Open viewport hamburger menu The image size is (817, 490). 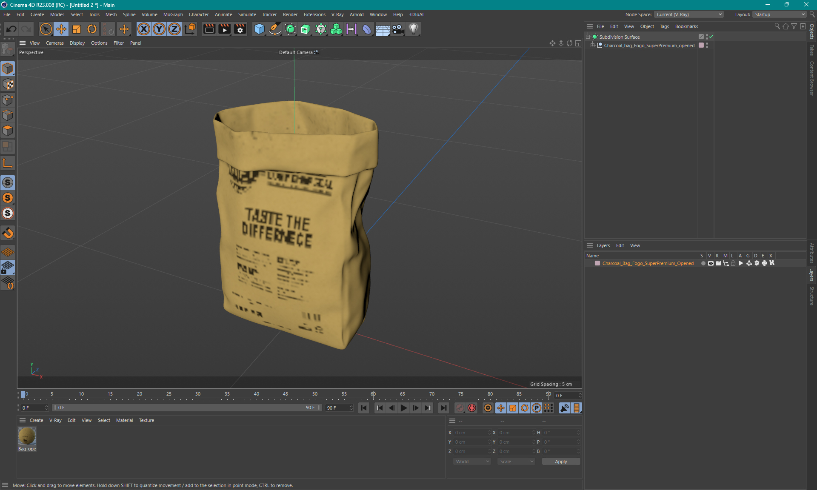23,43
